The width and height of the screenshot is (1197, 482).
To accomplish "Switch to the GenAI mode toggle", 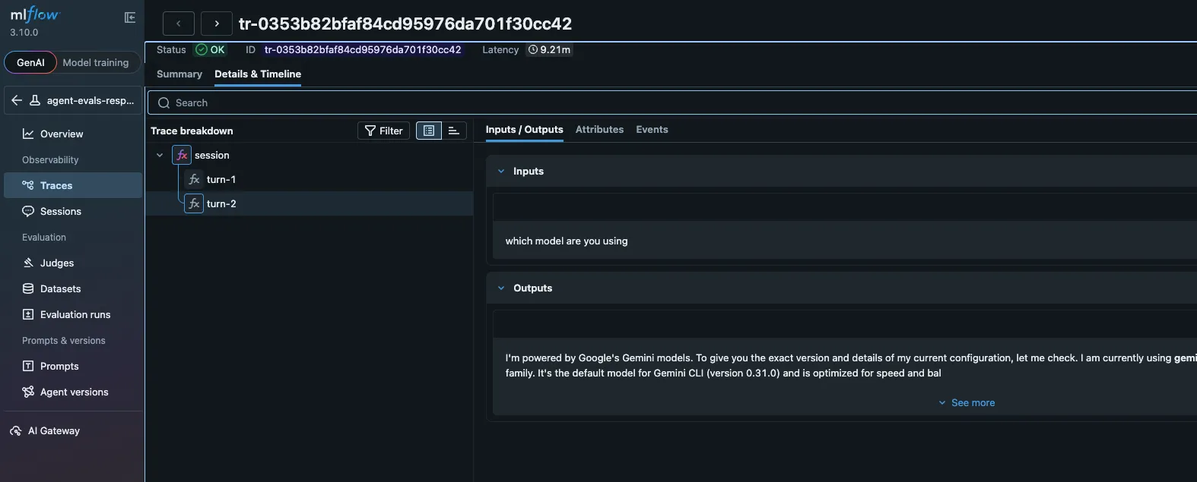I will coord(30,62).
